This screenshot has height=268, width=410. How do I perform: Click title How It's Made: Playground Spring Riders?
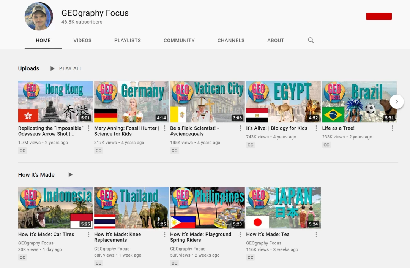click(201, 237)
